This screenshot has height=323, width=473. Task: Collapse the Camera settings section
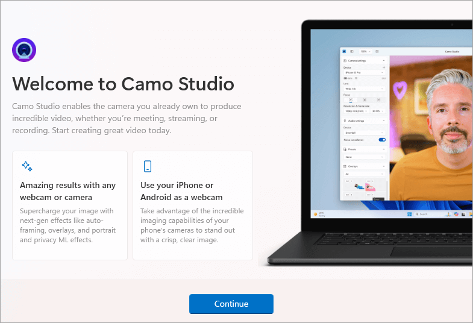[x=384, y=61]
